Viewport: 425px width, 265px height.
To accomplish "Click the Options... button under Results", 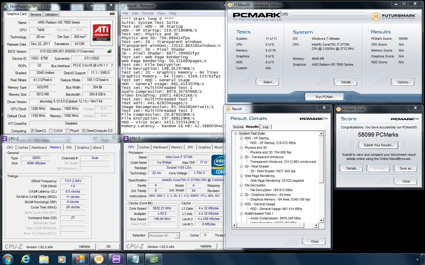I will tap(404, 82).
